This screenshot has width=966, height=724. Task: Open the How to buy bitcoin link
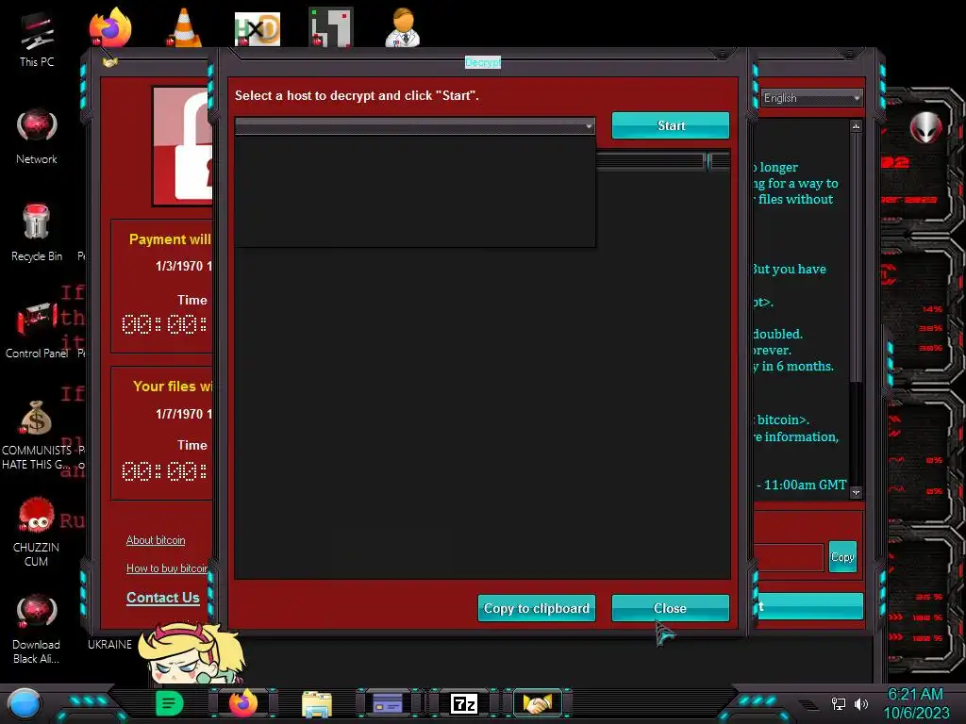tap(167, 568)
